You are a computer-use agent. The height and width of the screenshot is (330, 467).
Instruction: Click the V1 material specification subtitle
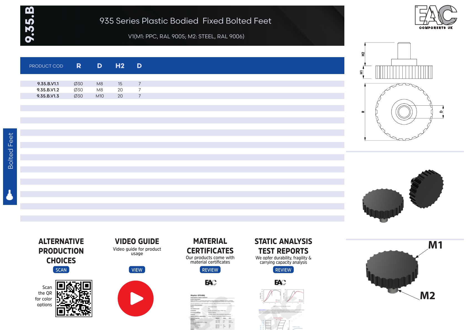[x=186, y=36]
